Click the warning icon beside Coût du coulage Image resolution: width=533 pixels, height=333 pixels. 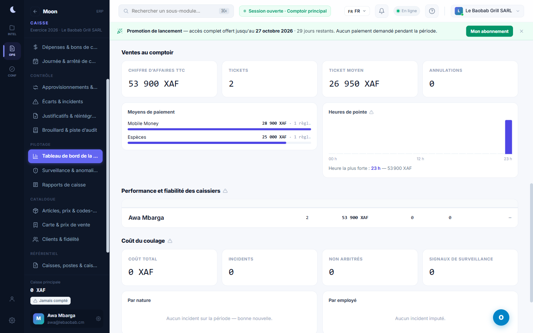[x=170, y=241]
